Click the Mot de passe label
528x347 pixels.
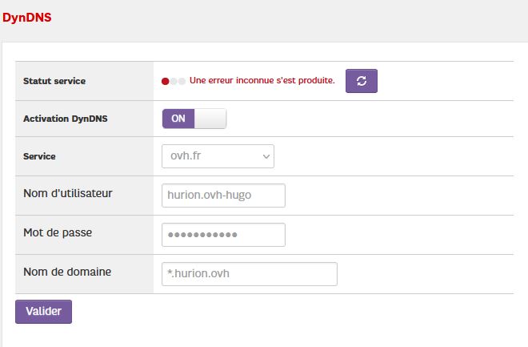click(58, 232)
